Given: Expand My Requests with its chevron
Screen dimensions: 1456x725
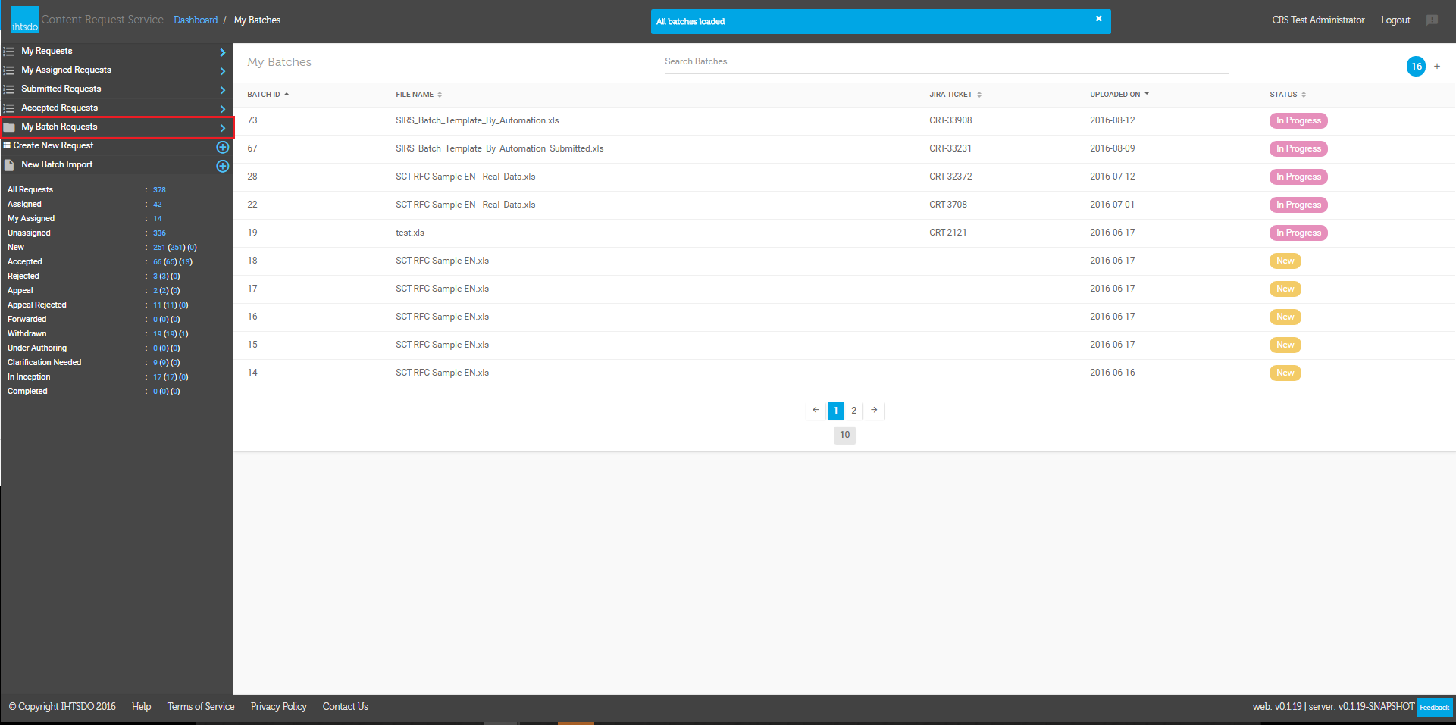Looking at the screenshot, I should [223, 52].
